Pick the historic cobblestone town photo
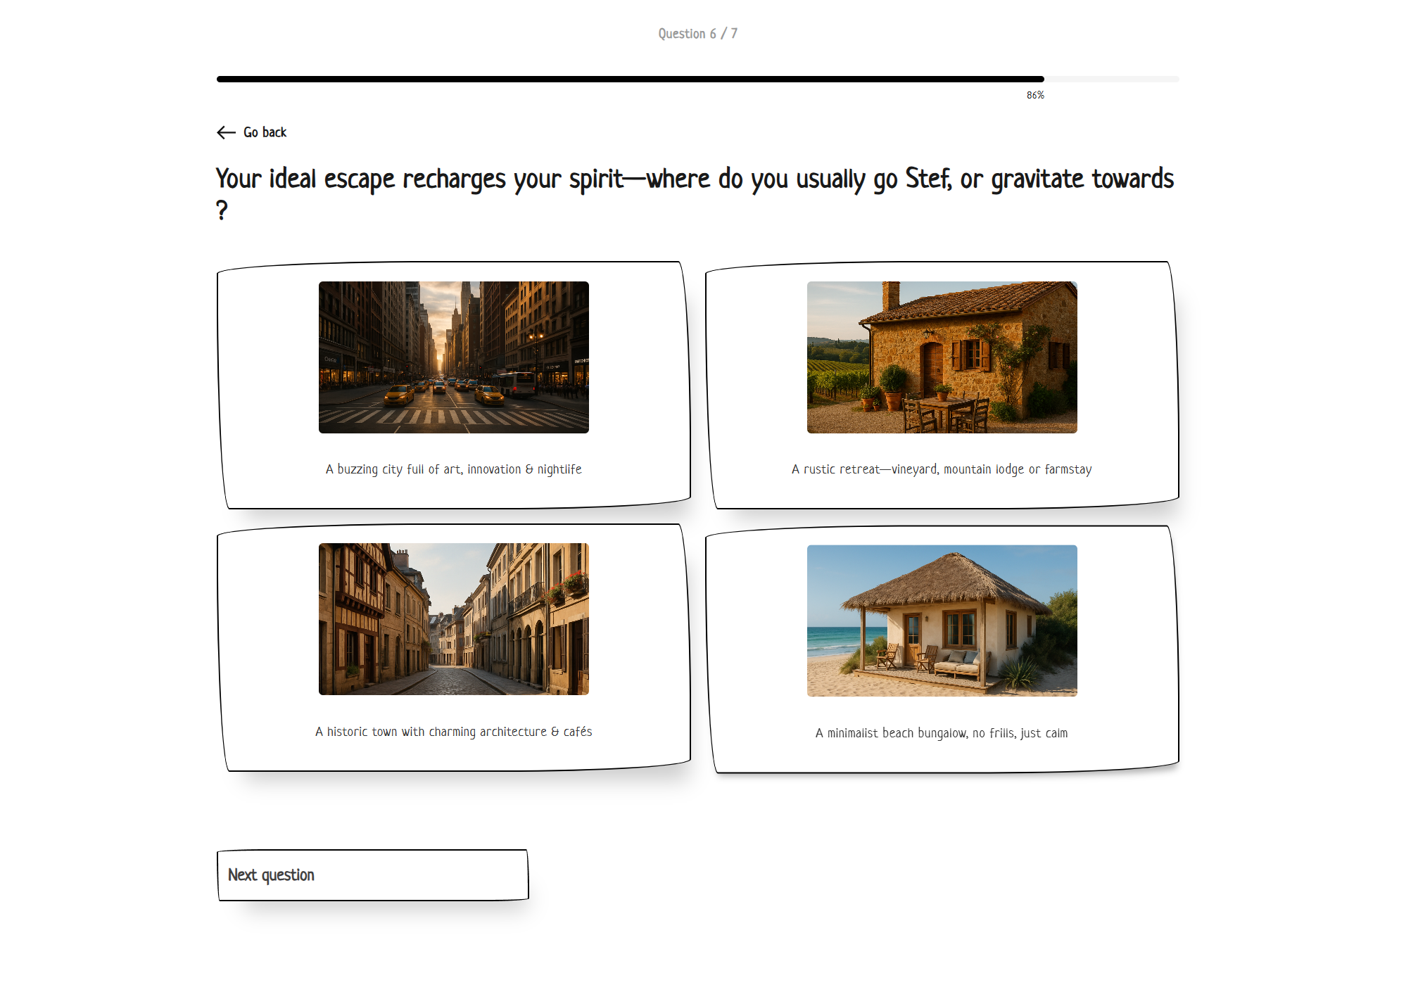Screen dimensions: 1418x985 (453, 618)
